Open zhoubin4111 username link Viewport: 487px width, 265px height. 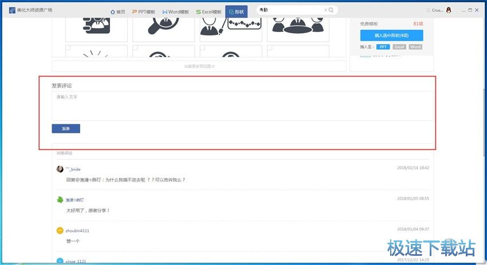[77, 231]
